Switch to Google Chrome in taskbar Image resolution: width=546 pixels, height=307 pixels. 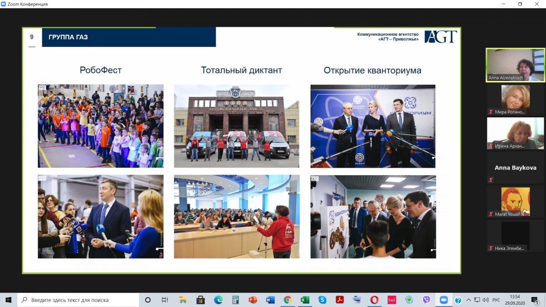(x=288, y=300)
